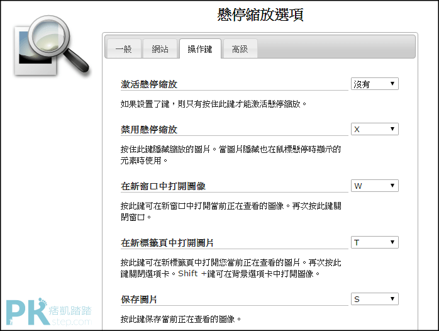439x331 pixels.
Task: Click the description starting 按此鍵可在新窗口中打開
Action: point(231,211)
